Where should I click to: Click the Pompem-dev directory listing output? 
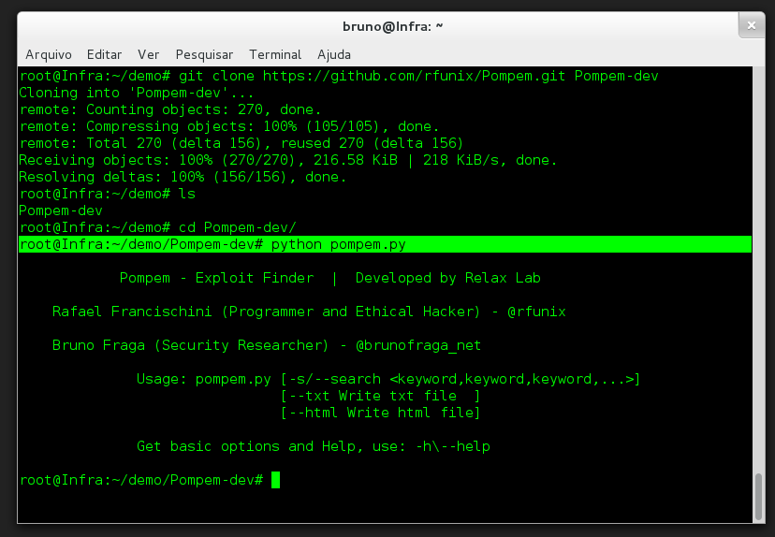(x=61, y=210)
